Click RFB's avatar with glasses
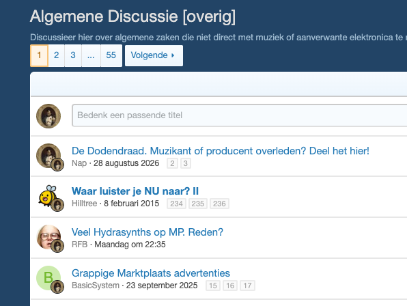Viewport: 407px width, 306px height. click(48, 237)
